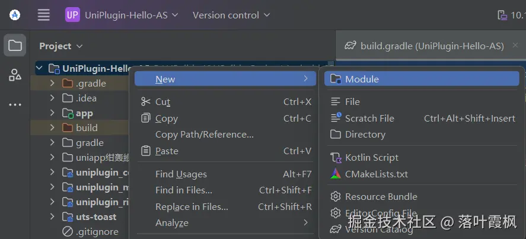The width and height of the screenshot is (526, 239).
Task: Open the Project tool window folder icon
Action: 15,46
